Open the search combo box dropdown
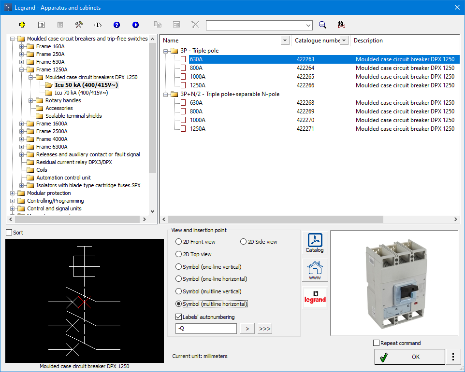Image resolution: width=465 pixels, height=372 pixels. click(x=308, y=26)
